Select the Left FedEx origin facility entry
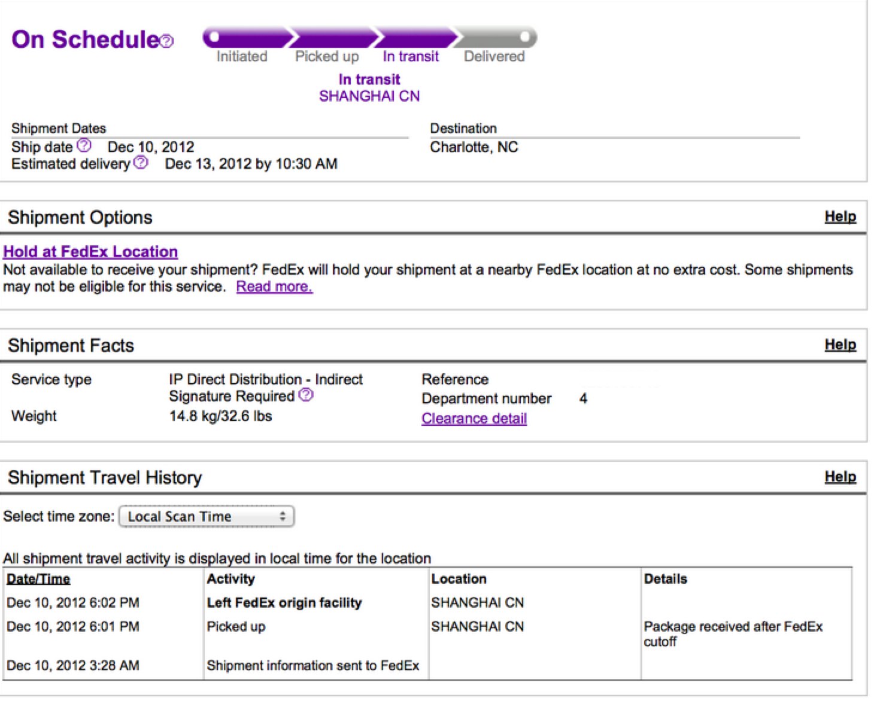The image size is (886, 701). coord(284,603)
